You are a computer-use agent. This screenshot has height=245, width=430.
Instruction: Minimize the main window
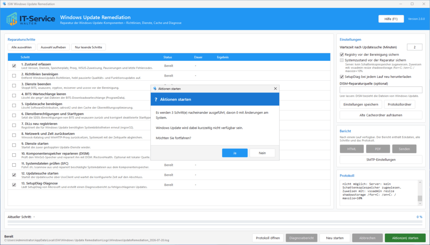click(400, 4)
